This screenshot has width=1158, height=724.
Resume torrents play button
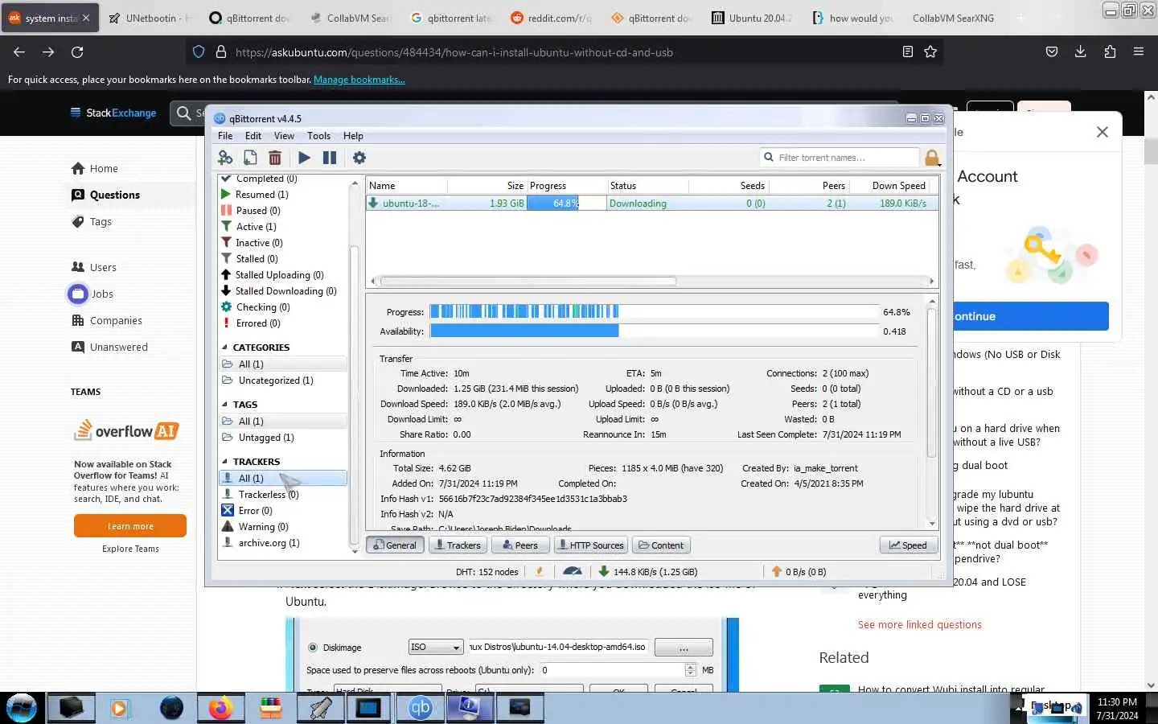click(x=304, y=158)
